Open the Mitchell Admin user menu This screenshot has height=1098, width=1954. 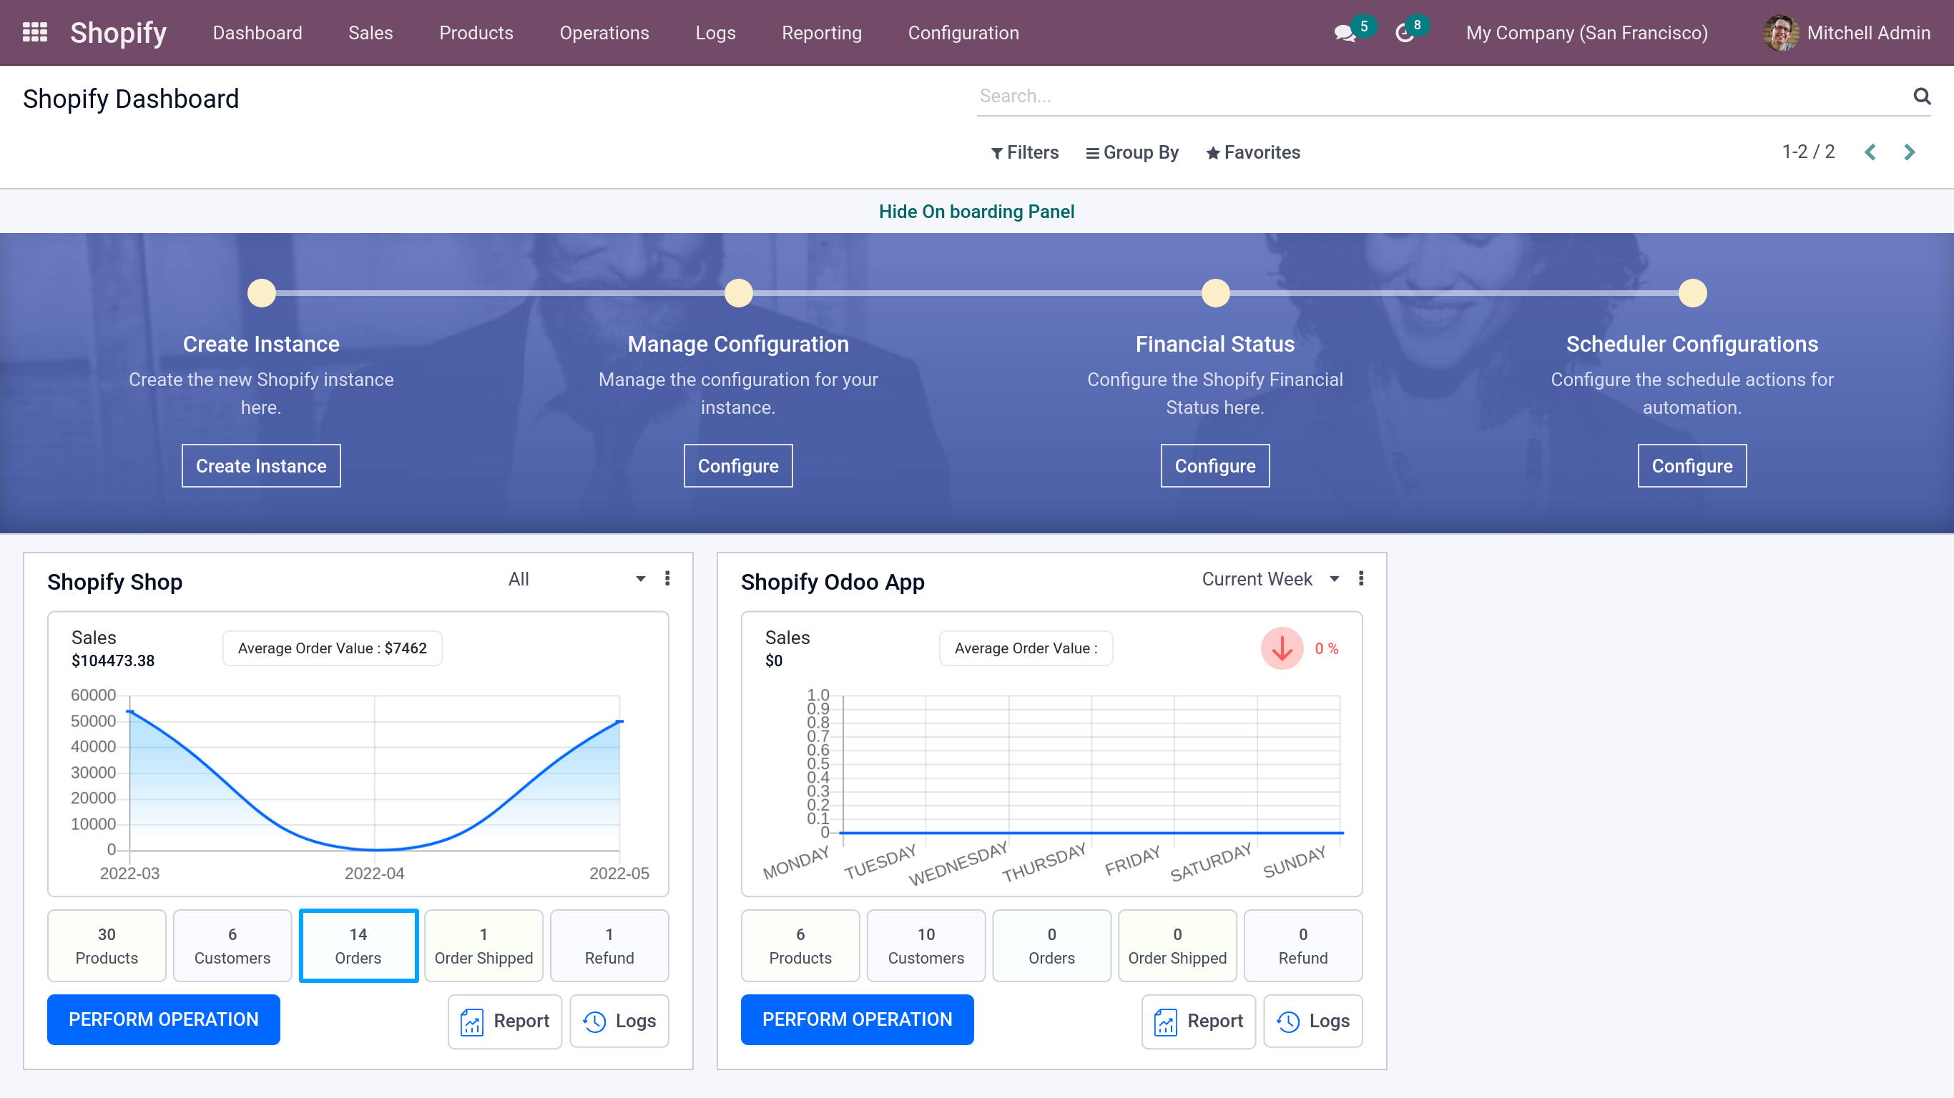point(1846,34)
